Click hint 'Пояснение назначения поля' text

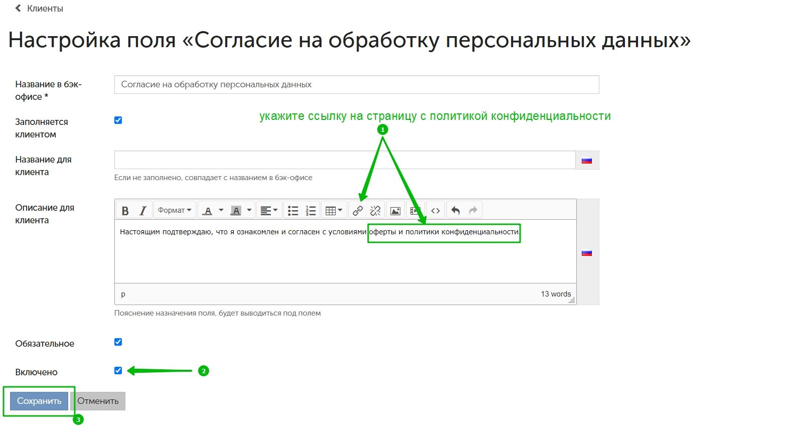[218, 313]
